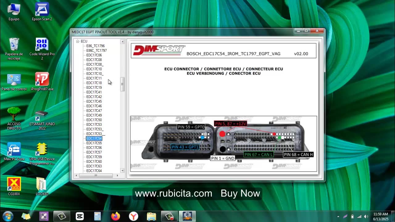Viewport: 395px width, 222px height.
Task: Launch Firefox from the taskbar
Action: (115, 216)
